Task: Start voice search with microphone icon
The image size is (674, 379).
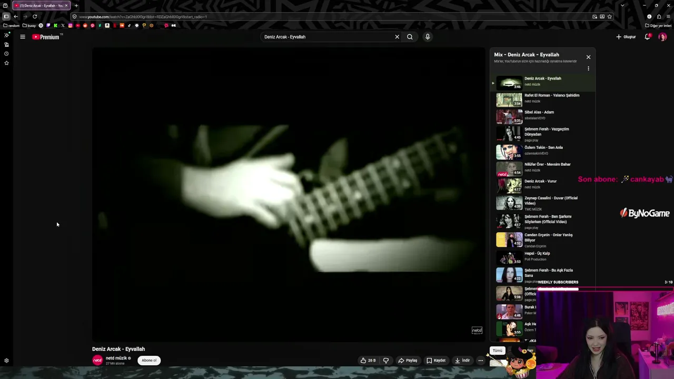Action: point(428,37)
